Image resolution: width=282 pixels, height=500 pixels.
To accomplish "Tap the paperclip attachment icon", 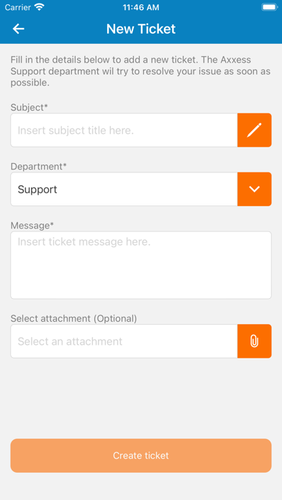I will tap(254, 341).
